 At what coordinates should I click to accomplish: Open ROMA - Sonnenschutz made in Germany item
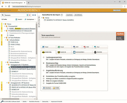(x=22, y=29)
